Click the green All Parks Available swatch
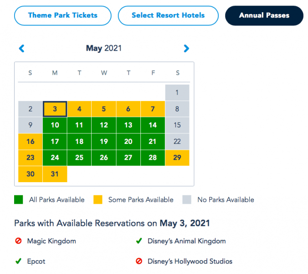308x274 pixels. (19, 200)
